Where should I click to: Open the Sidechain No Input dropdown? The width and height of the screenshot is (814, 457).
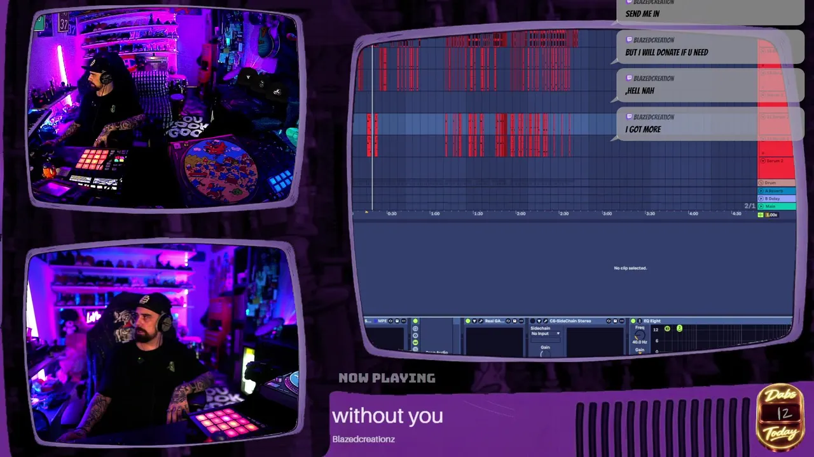point(545,333)
